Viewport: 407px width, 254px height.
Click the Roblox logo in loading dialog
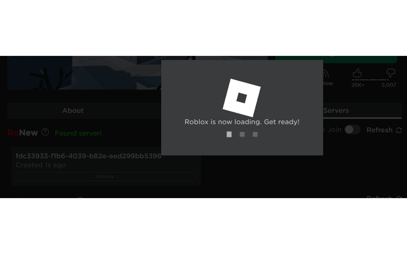coord(242,98)
